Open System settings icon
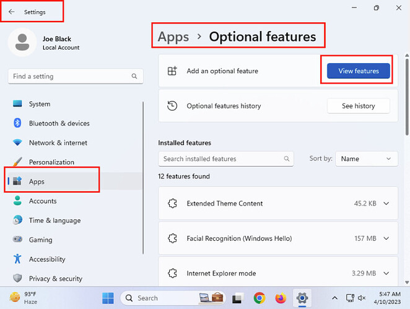 click(x=17, y=103)
